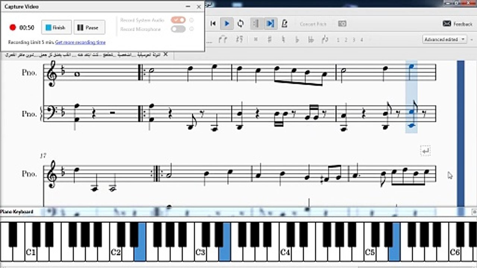Select the rest icon in note toolbar
The image size is (477, 268).
(x=240, y=39)
